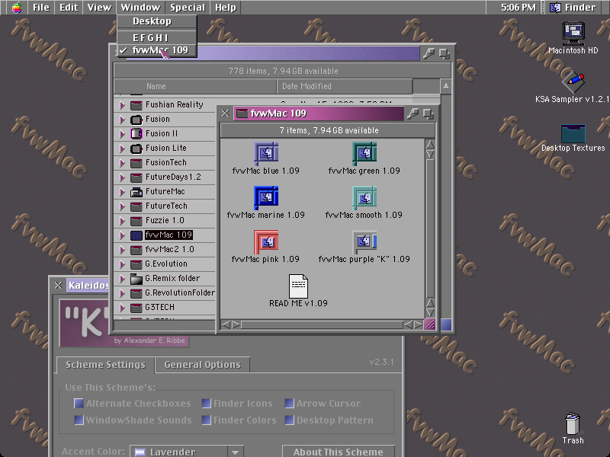Select the KSA Sampler v1.2.1 desktop icon
610x457 pixels.
[573, 82]
